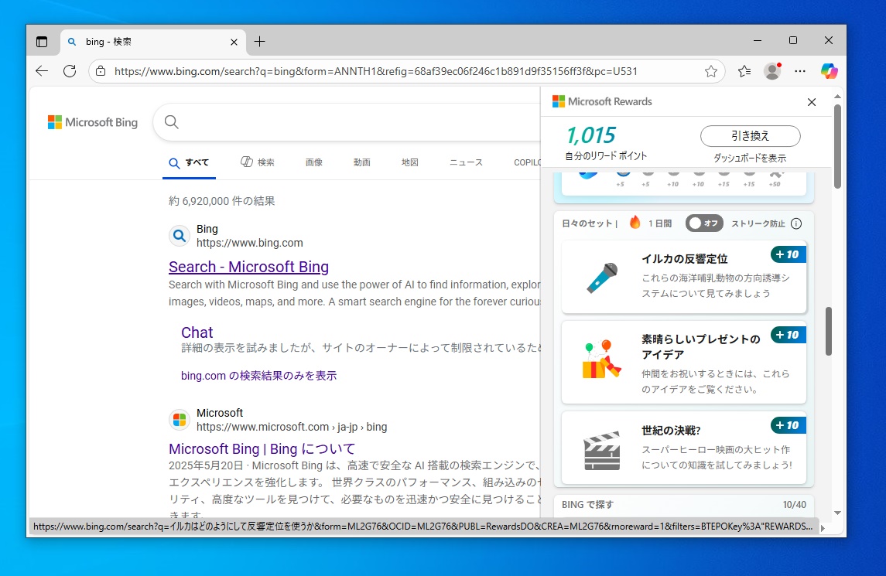Viewport: 886px width, 576px height.
Task: Click the gift balloons icon
Action: [x=602, y=360]
